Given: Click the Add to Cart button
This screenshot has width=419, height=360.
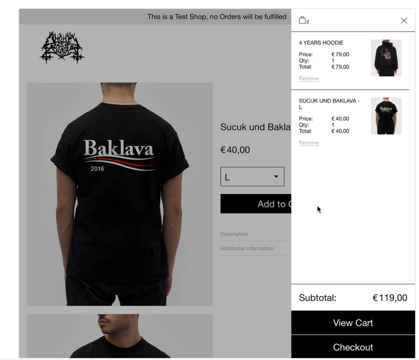Looking at the screenshot, I should 256,204.
